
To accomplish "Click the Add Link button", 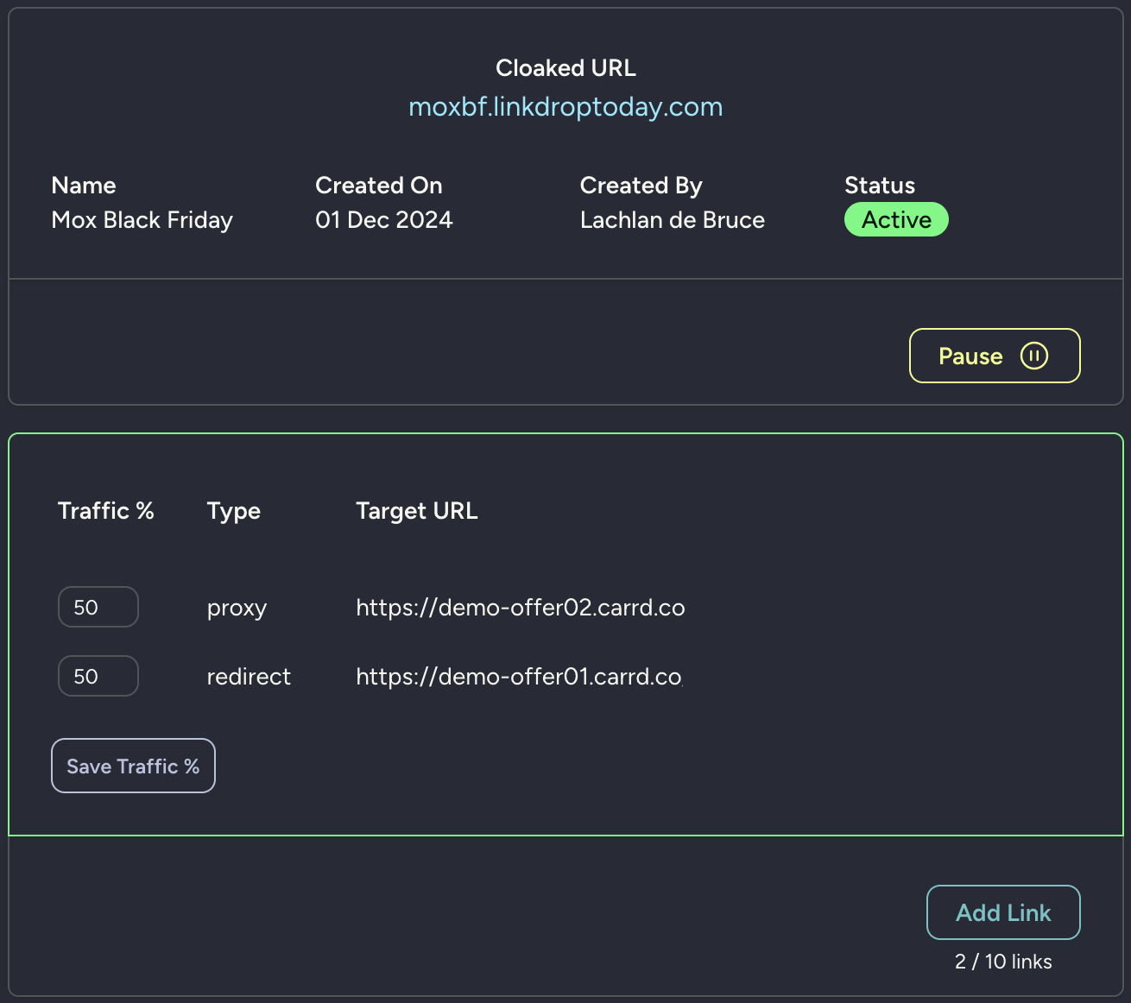I will coord(1002,912).
